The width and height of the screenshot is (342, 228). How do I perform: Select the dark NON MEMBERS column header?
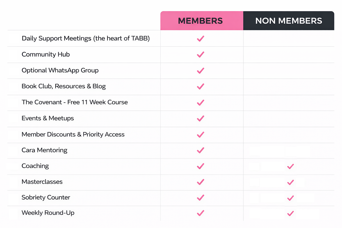tap(289, 21)
